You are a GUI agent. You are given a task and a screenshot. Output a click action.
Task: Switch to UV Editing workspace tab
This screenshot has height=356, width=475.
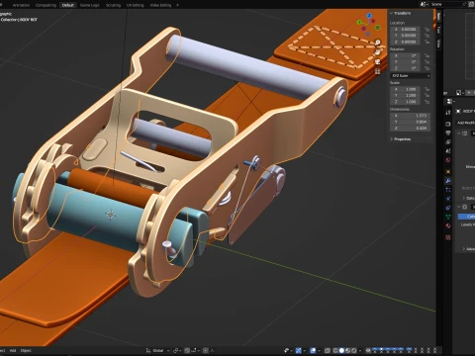(136, 5)
